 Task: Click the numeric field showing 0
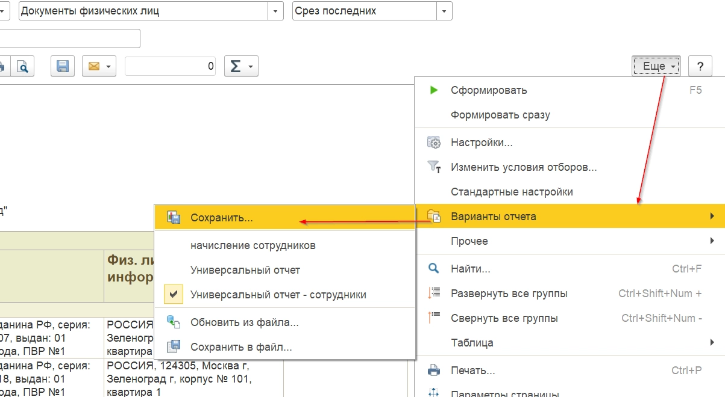(171, 66)
